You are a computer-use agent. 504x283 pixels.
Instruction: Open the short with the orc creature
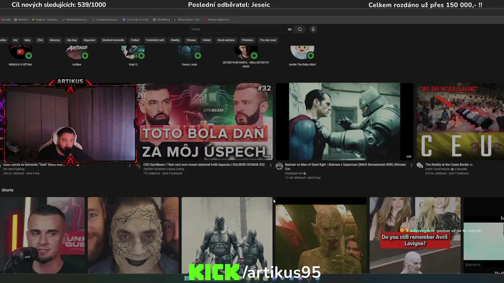321,235
